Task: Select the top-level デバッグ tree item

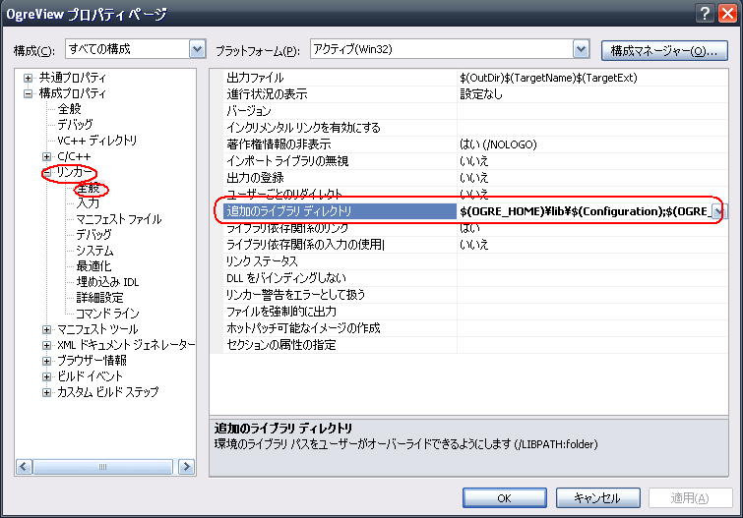Action: [75, 125]
